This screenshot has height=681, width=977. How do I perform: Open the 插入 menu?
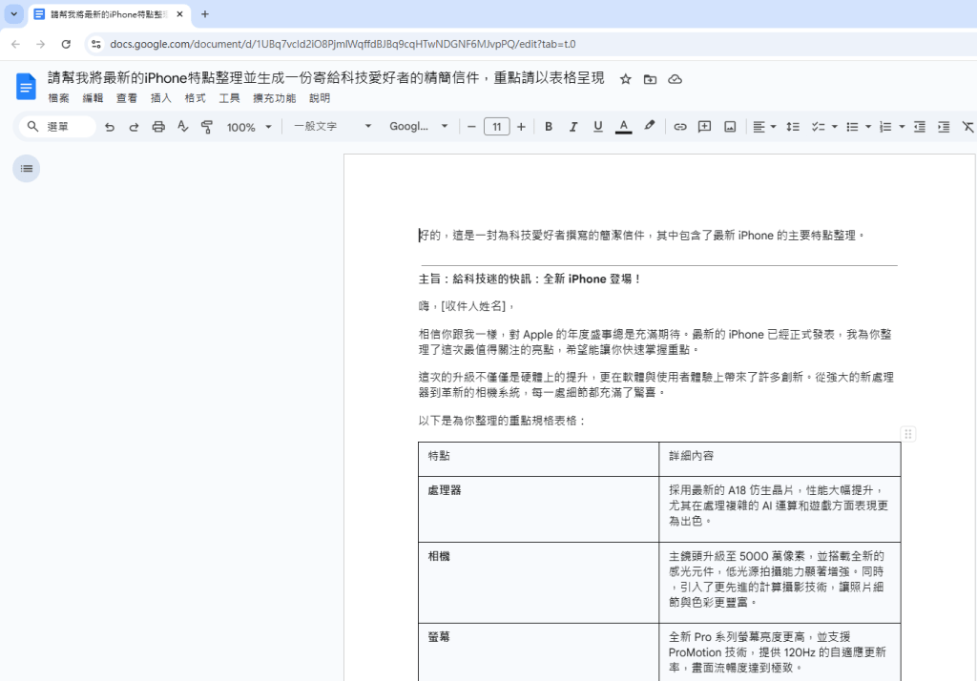point(161,98)
